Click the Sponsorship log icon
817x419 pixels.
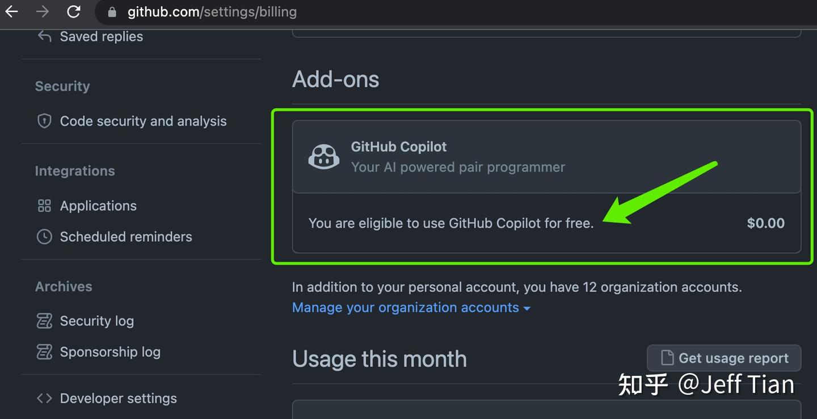pos(44,352)
